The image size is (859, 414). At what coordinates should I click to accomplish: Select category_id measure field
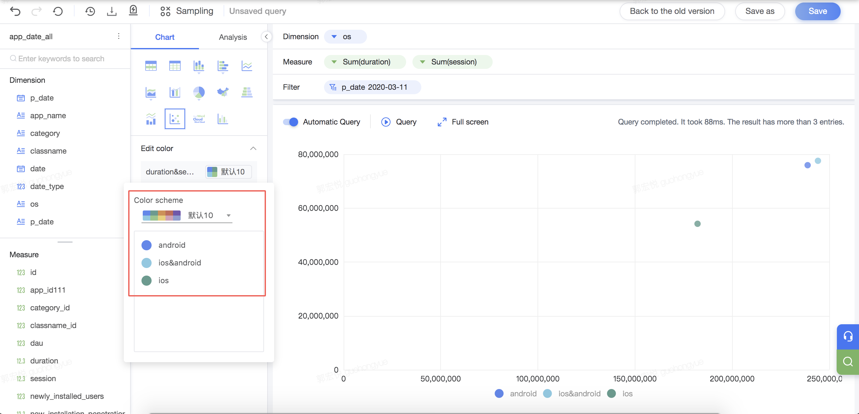tap(50, 307)
